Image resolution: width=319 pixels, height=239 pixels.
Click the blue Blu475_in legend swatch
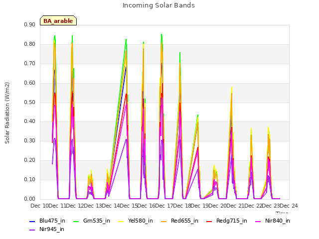click(x=32, y=221)
